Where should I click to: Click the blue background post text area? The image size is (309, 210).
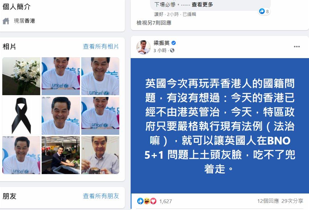click(220, 126)
